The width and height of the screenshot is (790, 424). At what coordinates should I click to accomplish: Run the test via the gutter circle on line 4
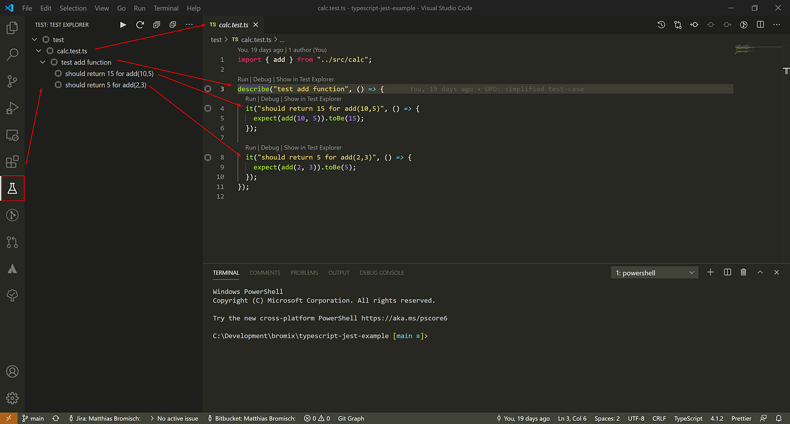(207, 108)
